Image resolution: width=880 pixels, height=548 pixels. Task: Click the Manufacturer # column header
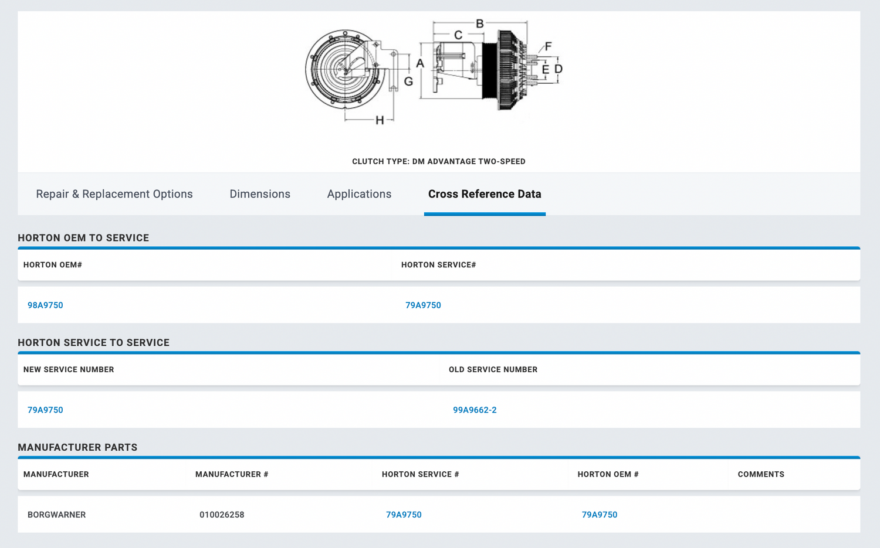232,474
